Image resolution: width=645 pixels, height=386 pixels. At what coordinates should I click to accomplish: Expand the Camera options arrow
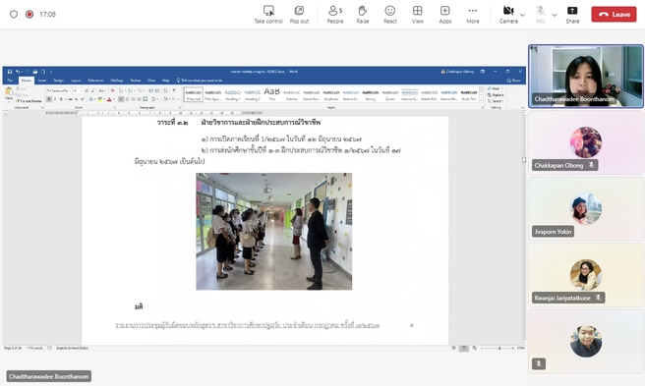click(522, 15)
